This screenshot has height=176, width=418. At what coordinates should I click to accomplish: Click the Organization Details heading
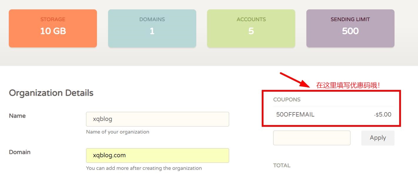[51, 93]
